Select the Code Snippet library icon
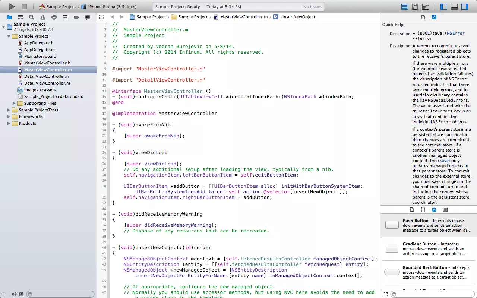 (x=423, y=210)
